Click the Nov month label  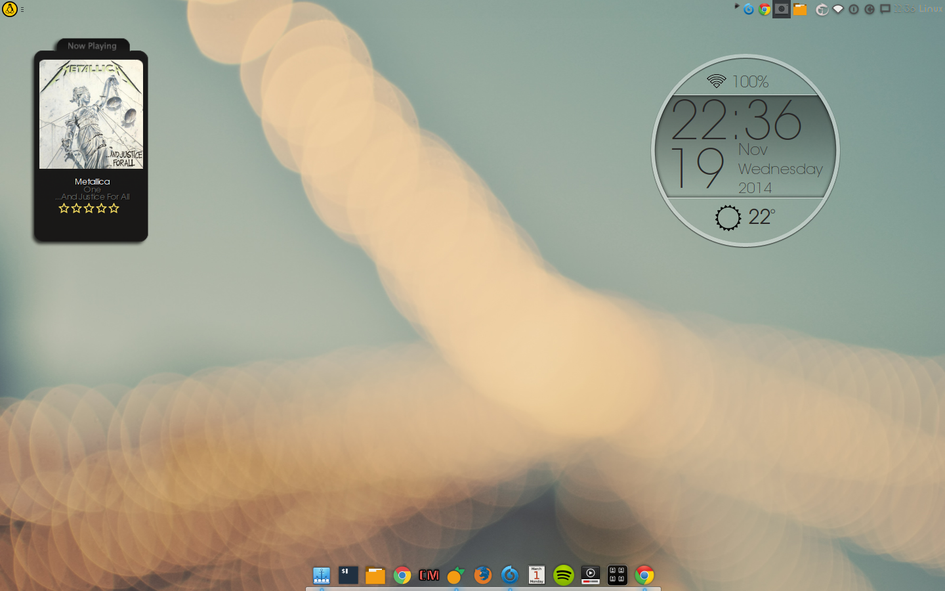753,150
